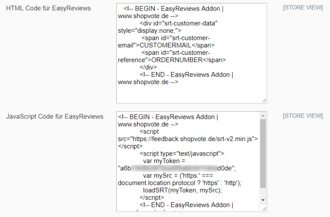Click [STORE VIEW] next to JavaScript Code field
Screen dimensions: 330x217
[x=303, y=116]
